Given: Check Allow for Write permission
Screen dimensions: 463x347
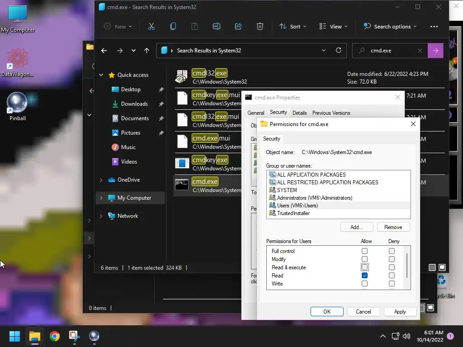Looking at the screenshot, I should coord(365,284).
